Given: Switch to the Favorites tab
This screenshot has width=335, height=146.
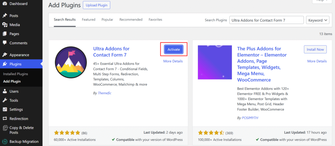Looking at the screenshot, I should click(x=155, y=19).
